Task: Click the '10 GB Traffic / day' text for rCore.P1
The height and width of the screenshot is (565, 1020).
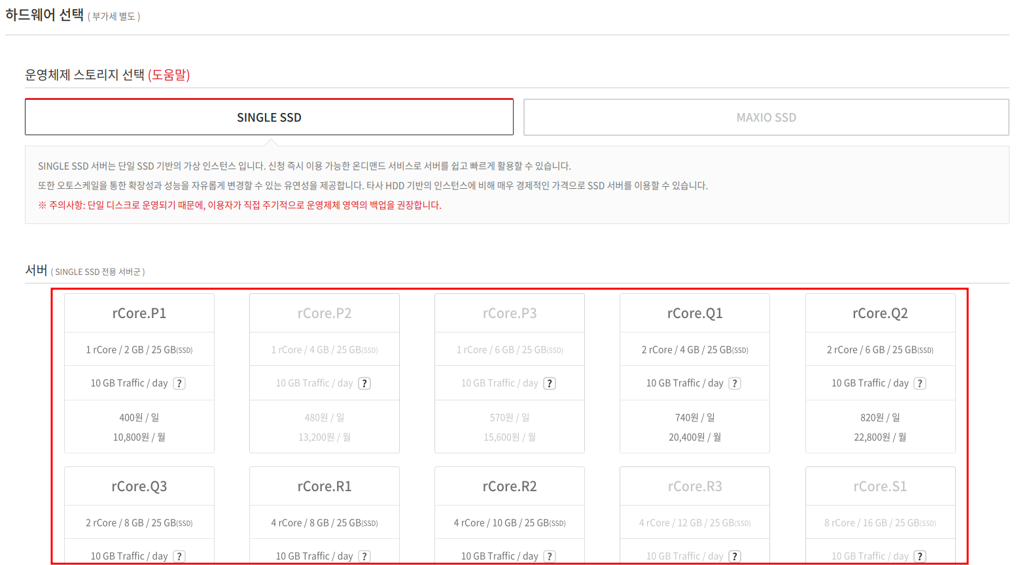Action: 130,383
